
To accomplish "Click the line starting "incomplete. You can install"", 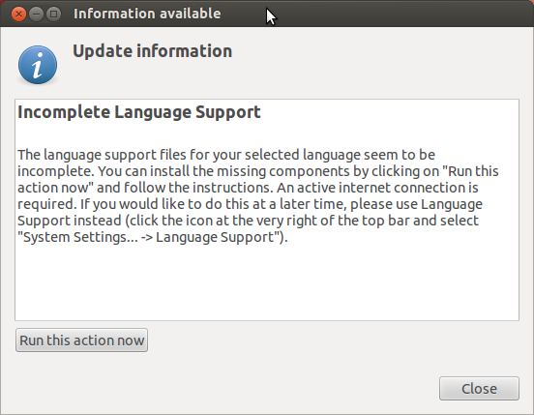I will [x=257, y=171].
